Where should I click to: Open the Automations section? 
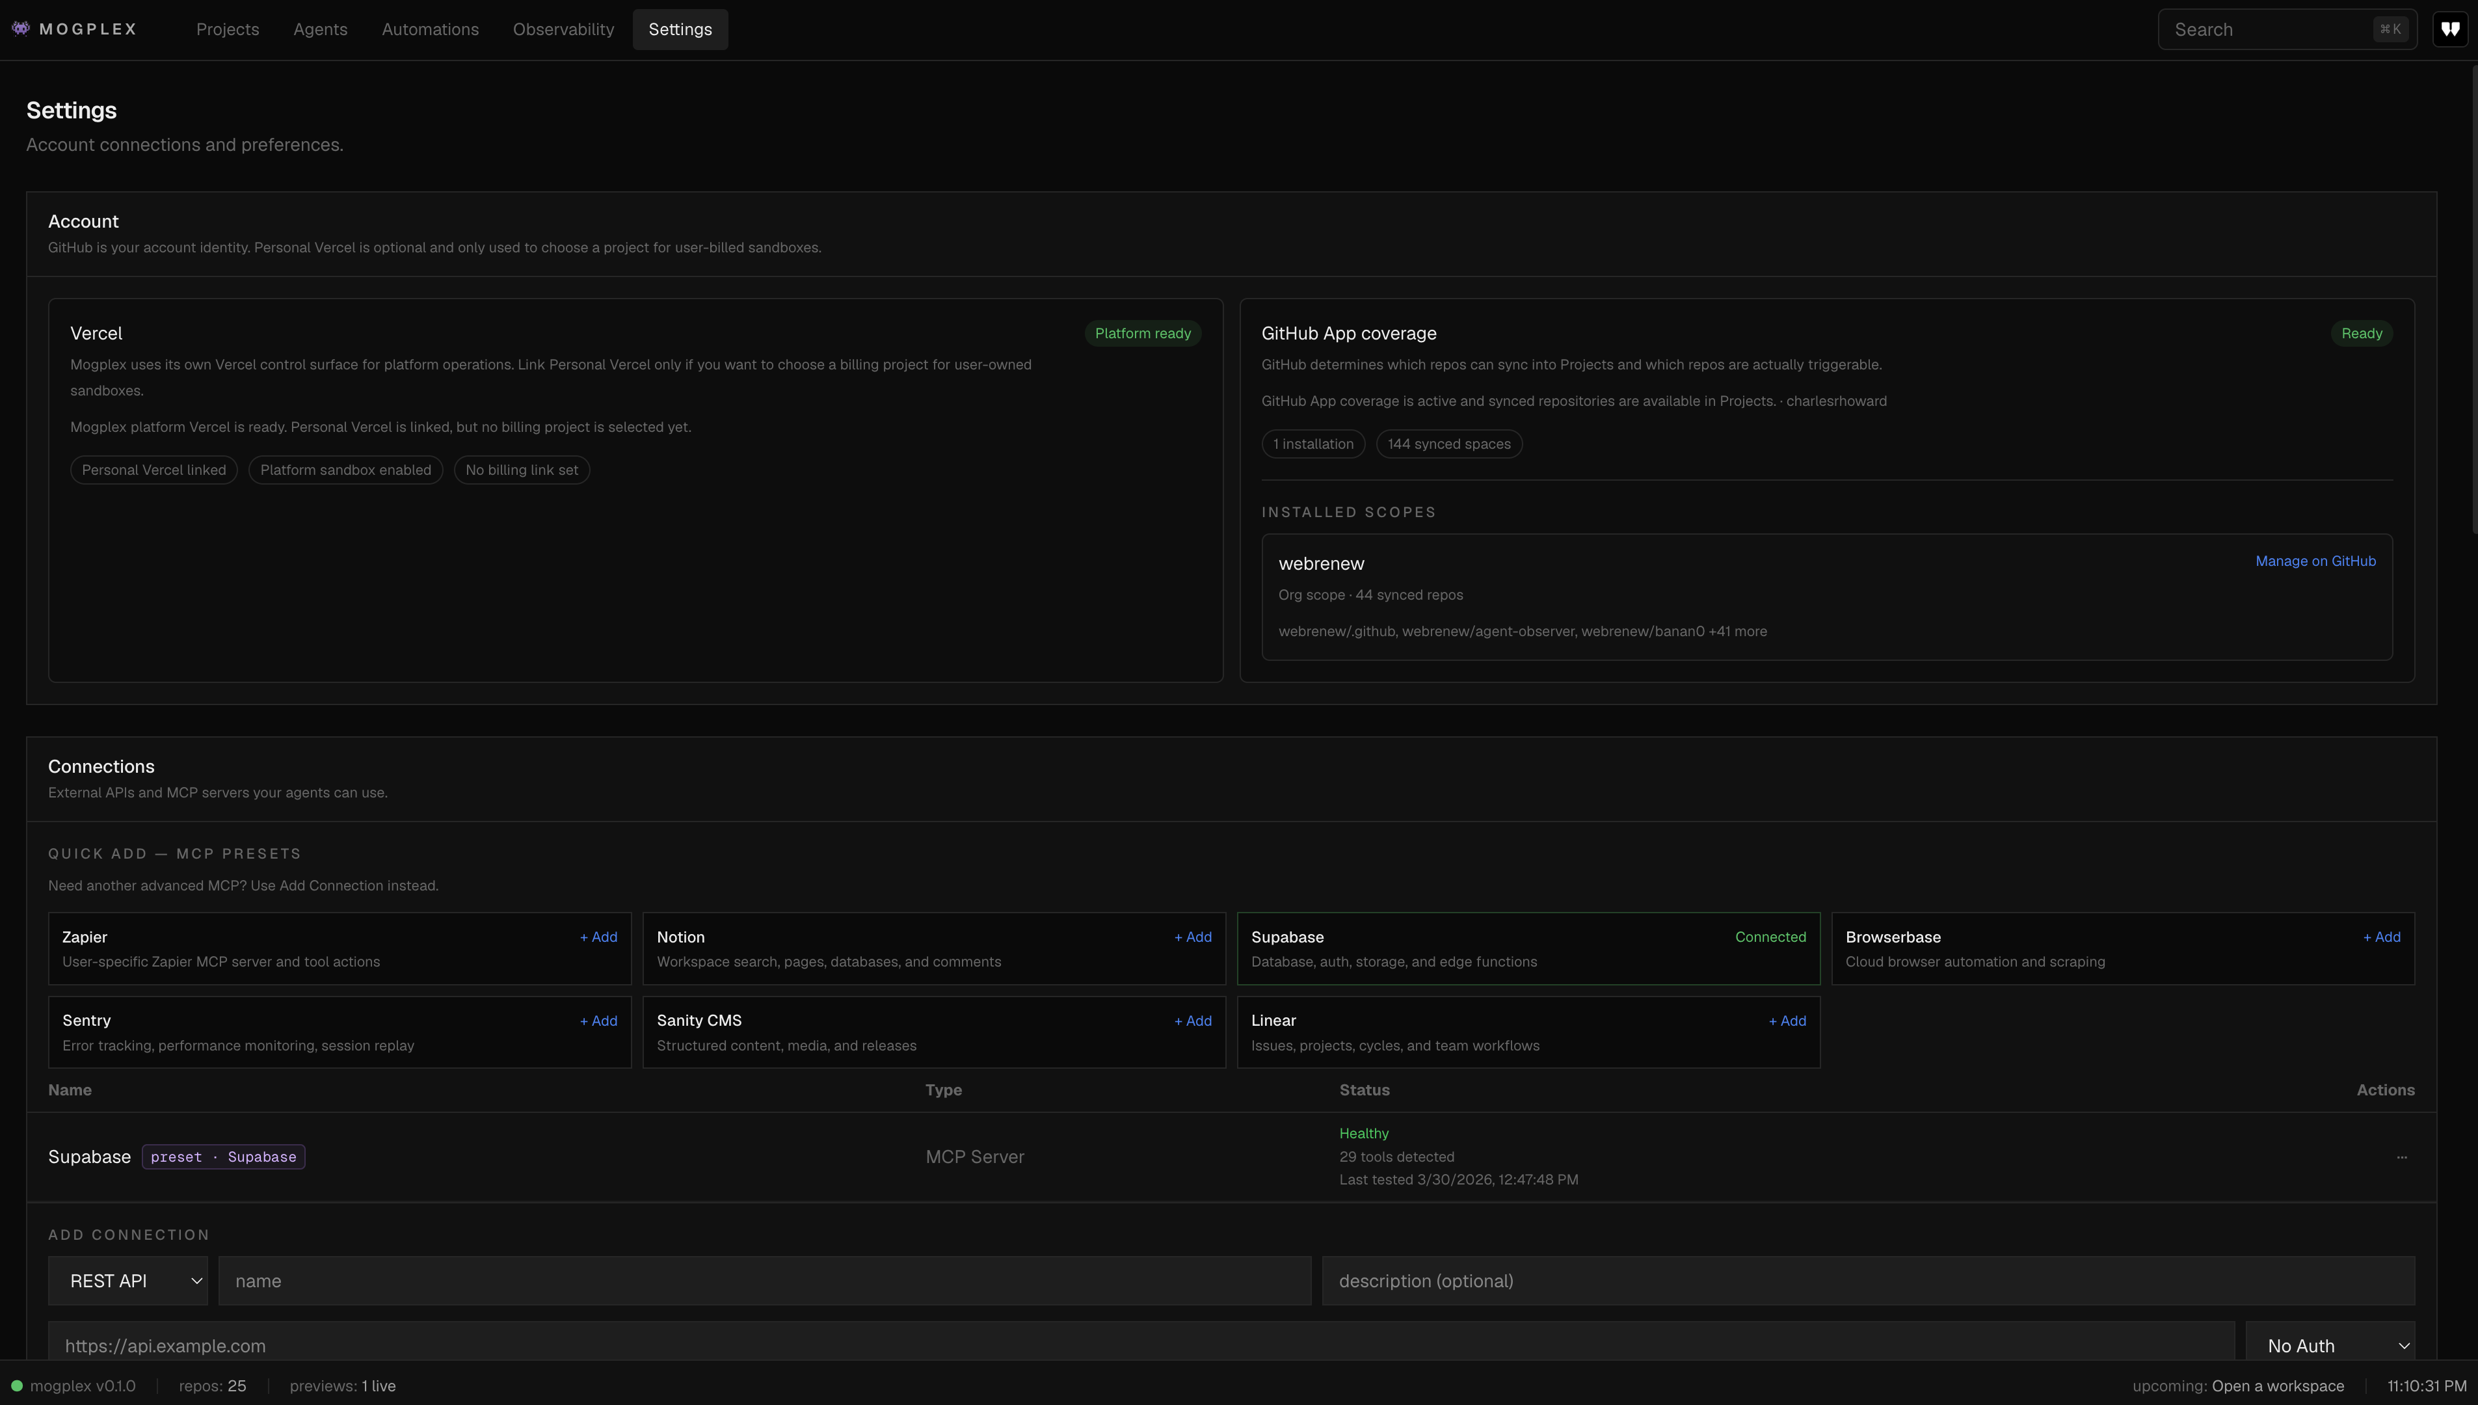[429, 29]
